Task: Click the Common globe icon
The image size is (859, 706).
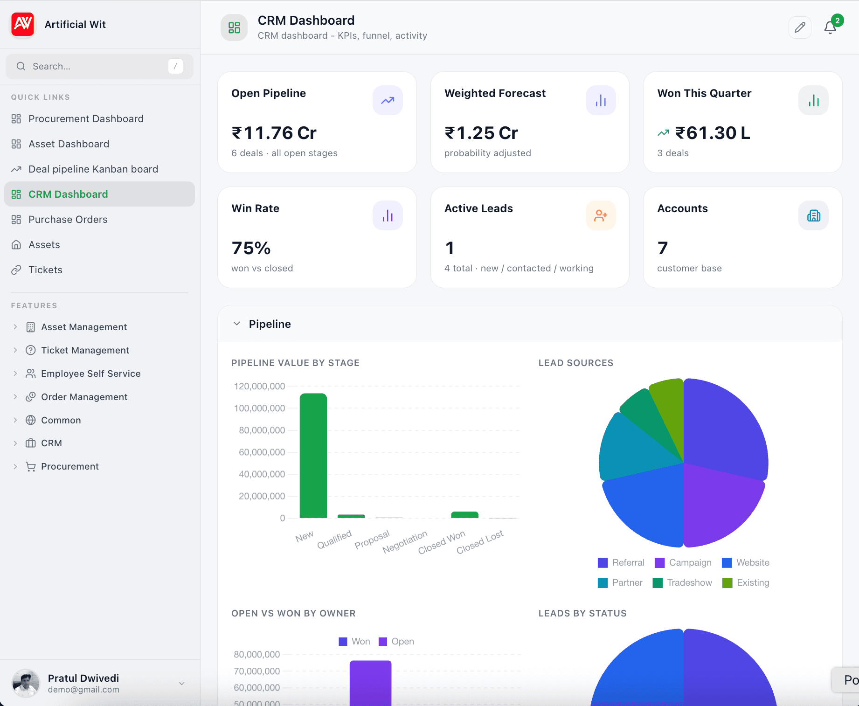Action: pyautogui.click(x=31, y=420)
